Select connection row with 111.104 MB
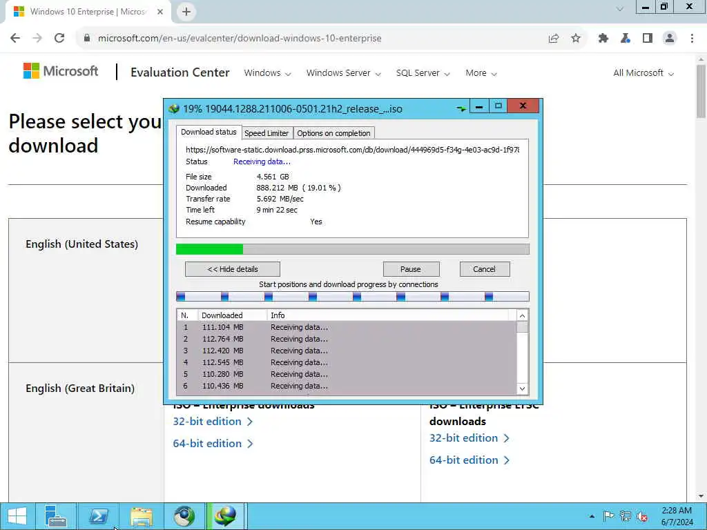This screenshot has height=530, width=707. [x=347, y=327]
